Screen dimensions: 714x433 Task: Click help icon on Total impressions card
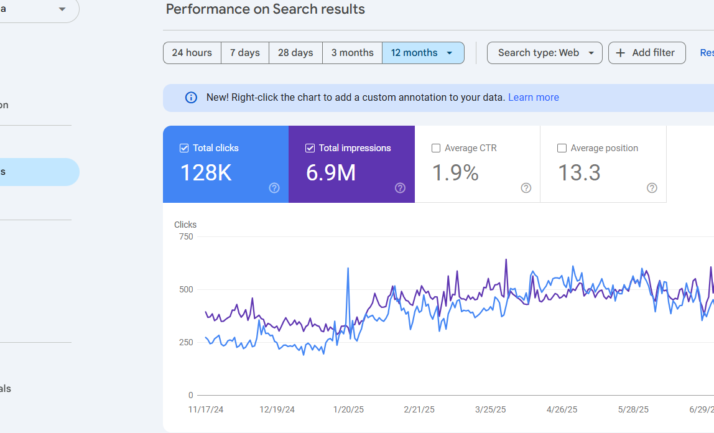click(x=400, y=188)
